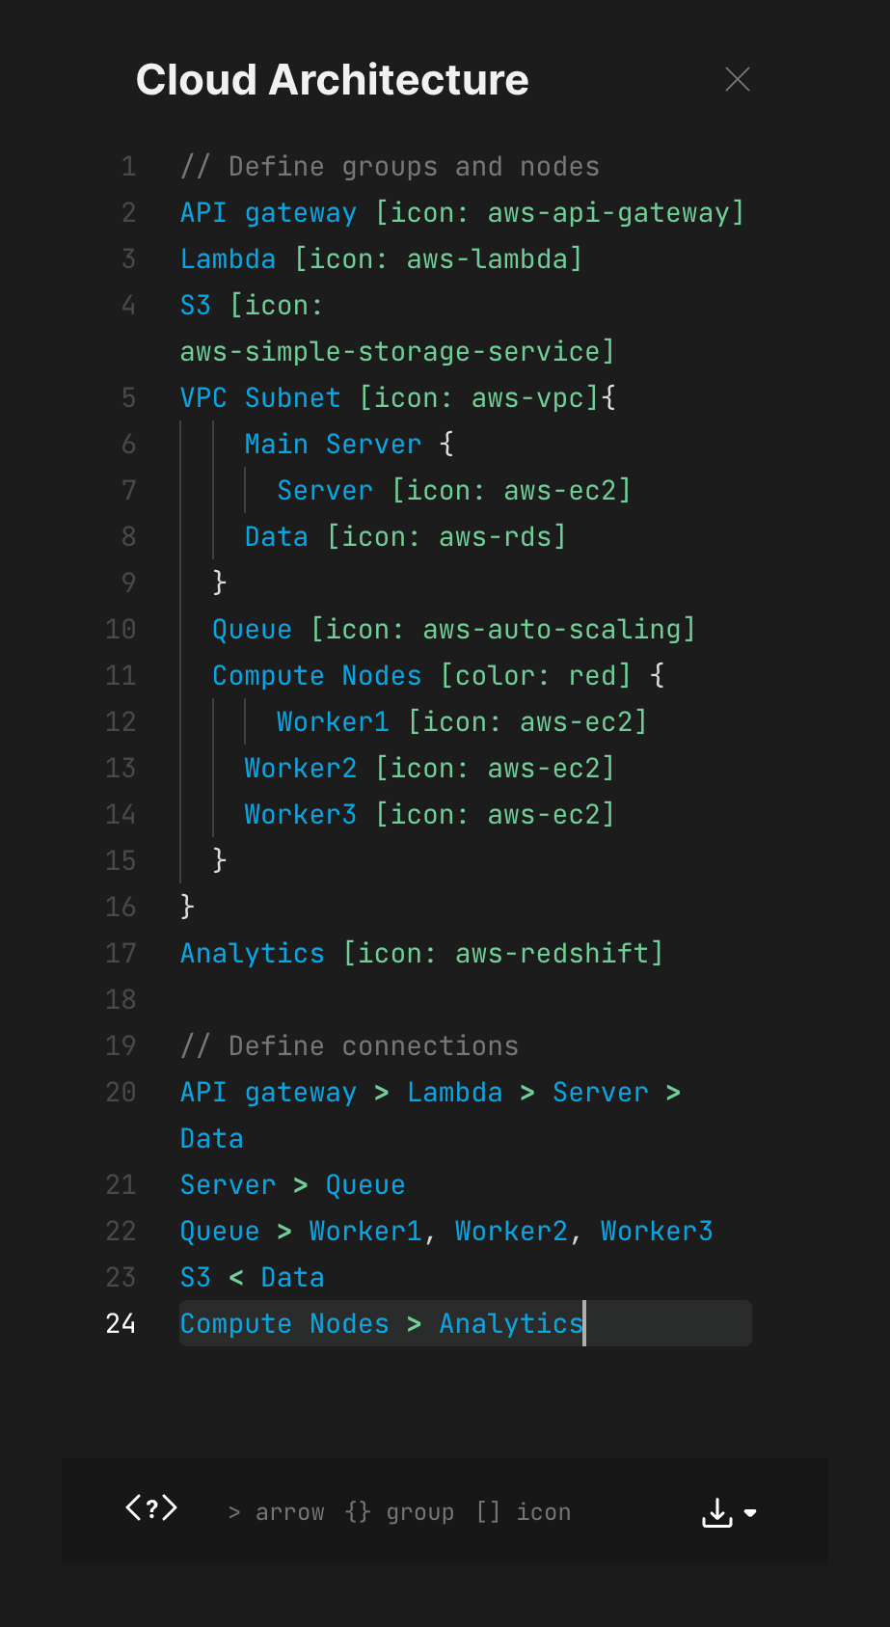
Task: Click the Queue aws-auto-scaling definition
Action: tap(453, 629)
